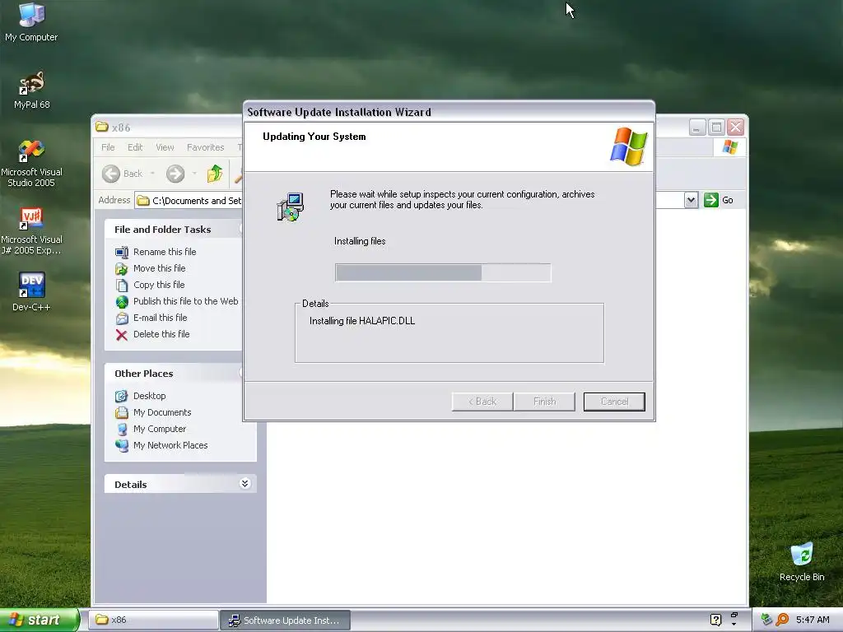
Task: Switch to x86 folder taskbar button
Action: (153, 620)
